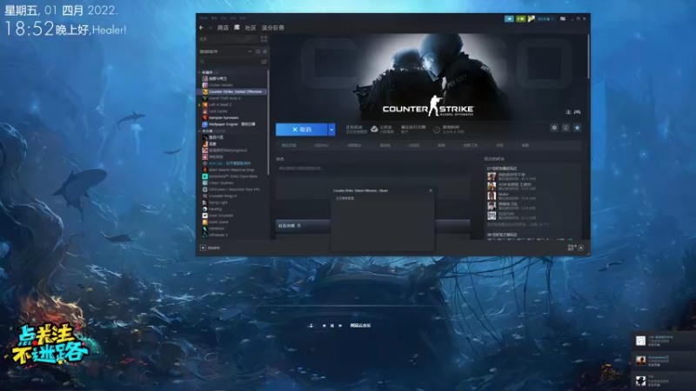This screenshot has height=391, width=696.
Task: Collapse the favorites category
Action: [199, 72]
